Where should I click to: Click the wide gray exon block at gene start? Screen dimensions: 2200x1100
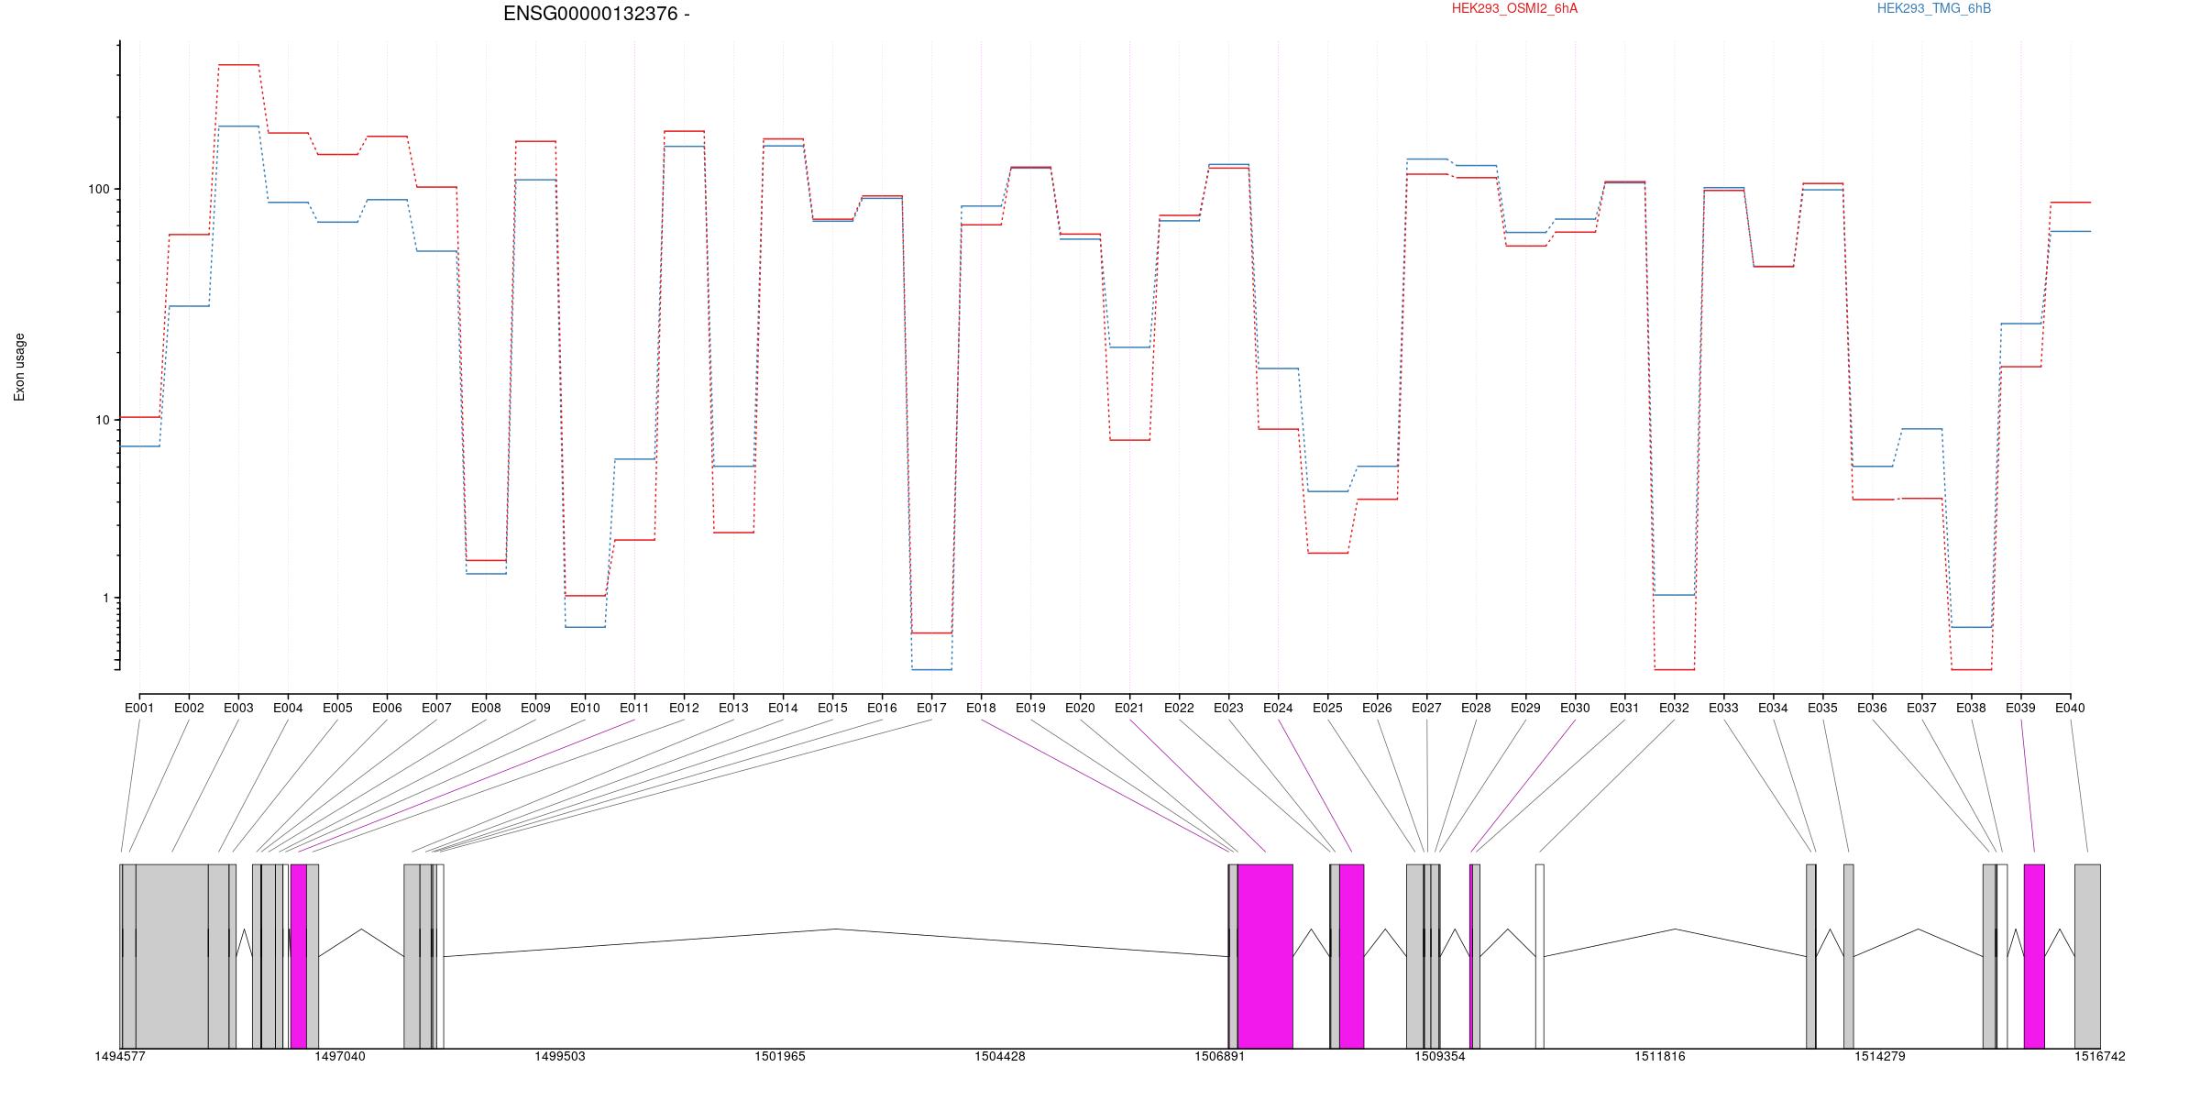coord(171,956)
